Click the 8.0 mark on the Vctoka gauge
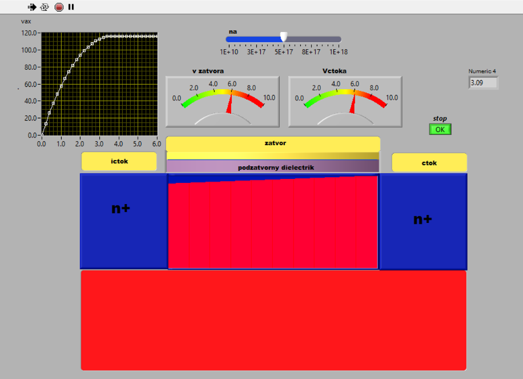Viewport: 523px width, 379px height. (374, 88)
